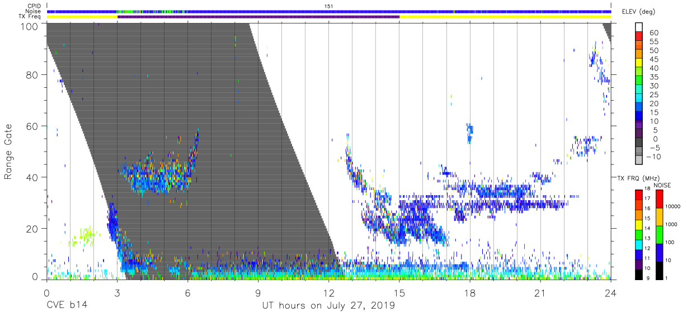
Task: Click y-axis tick label '100'
Action: [29, 26]
